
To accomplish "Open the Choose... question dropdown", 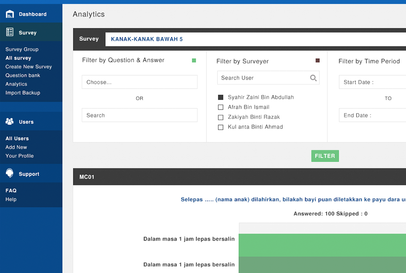I will (x=140, y=82).
